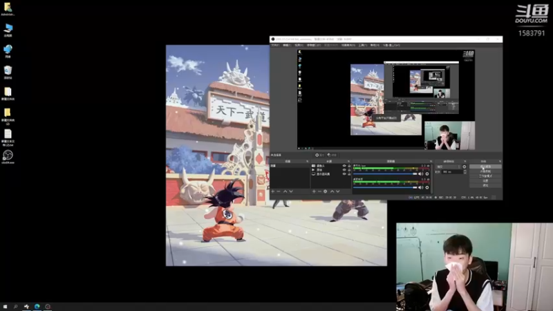Open the Edit (编辑) menu in OBS
Viewport: 553px width, 311px height.
coord(287,46)
